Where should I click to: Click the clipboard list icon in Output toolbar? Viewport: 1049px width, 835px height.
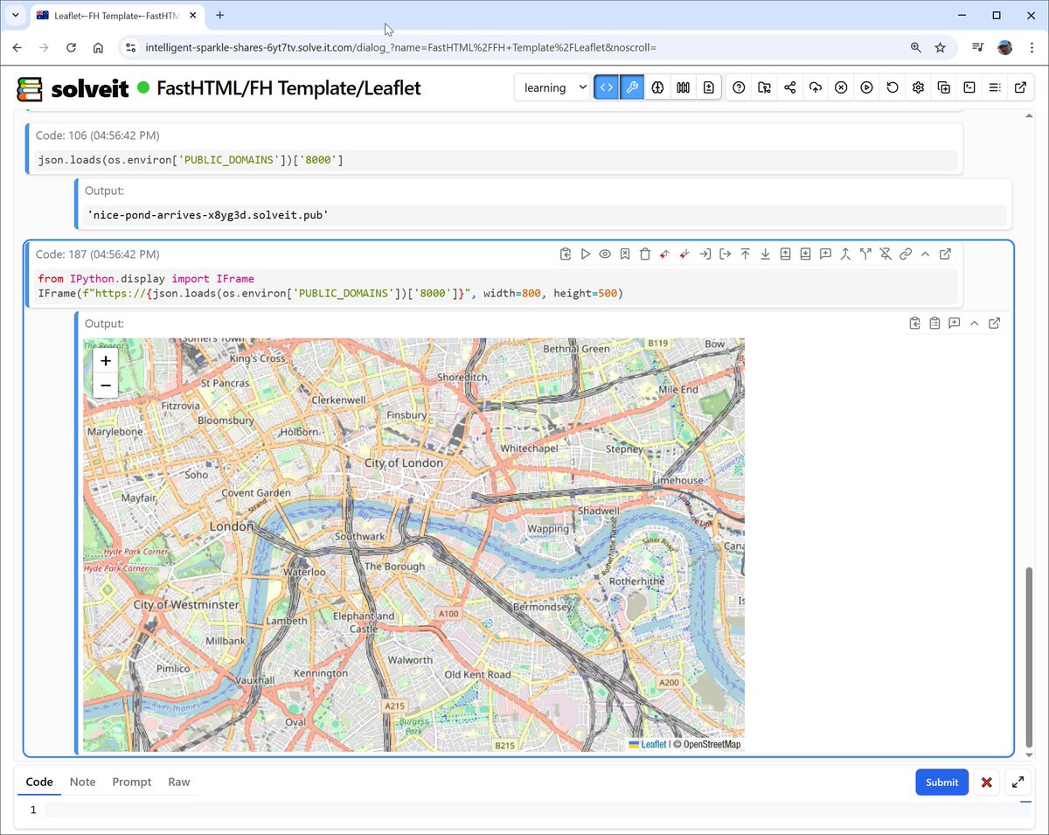coord(934,324)
